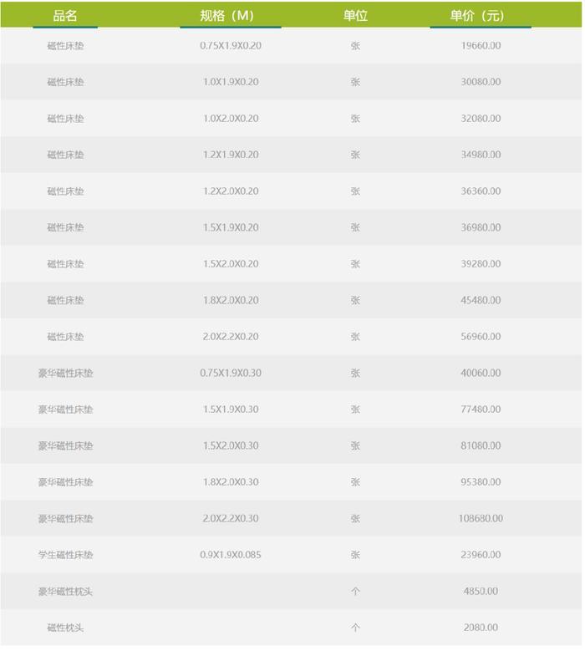Click the 品名 column header
The image size is (585, 651).
pyautogui.click(x=65, y=16)
